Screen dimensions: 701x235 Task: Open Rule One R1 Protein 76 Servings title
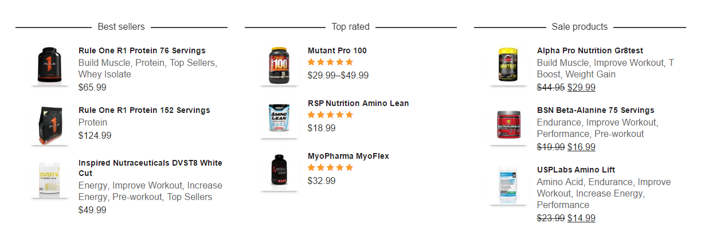click(142, 50)
